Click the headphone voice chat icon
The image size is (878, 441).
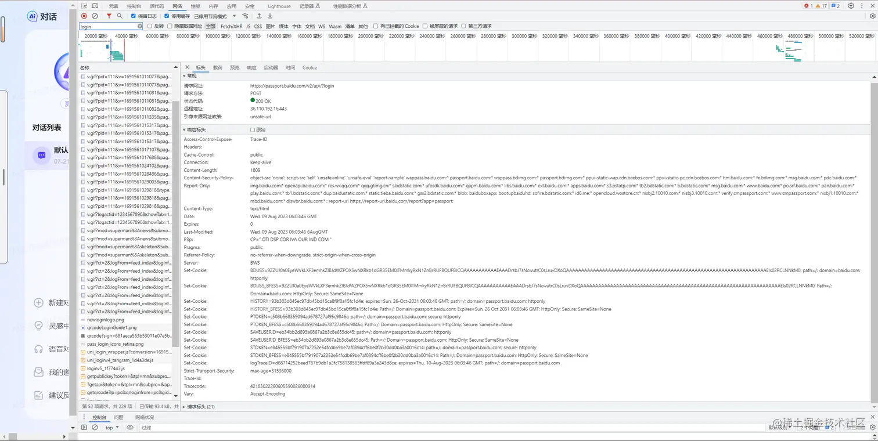pyautogui.click(x=38, y=349)
